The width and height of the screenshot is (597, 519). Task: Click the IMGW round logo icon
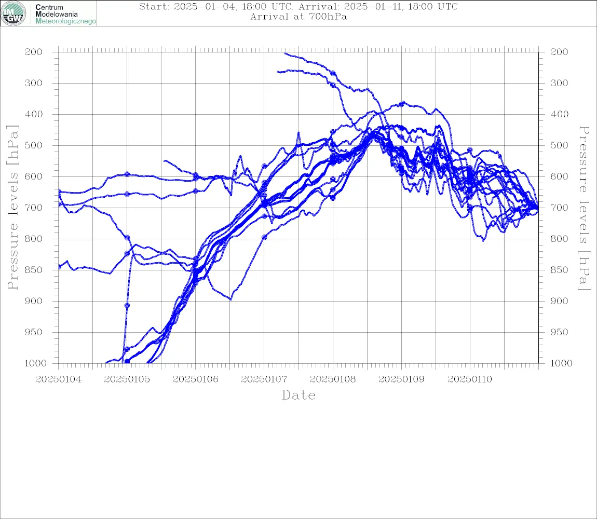(13, 13)
